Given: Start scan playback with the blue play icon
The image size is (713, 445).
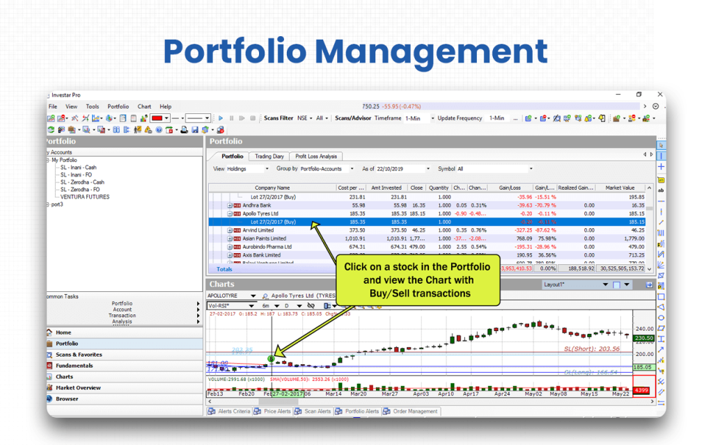Looking at the screenshot, I should (220, 118).
